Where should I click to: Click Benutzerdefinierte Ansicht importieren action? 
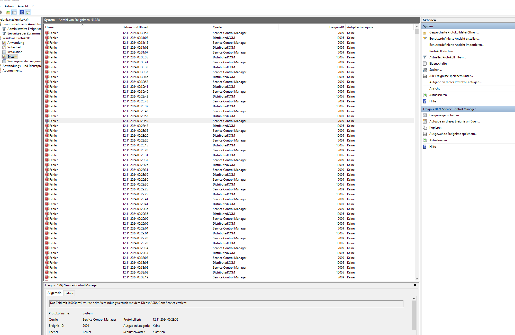tap(456, 45)
